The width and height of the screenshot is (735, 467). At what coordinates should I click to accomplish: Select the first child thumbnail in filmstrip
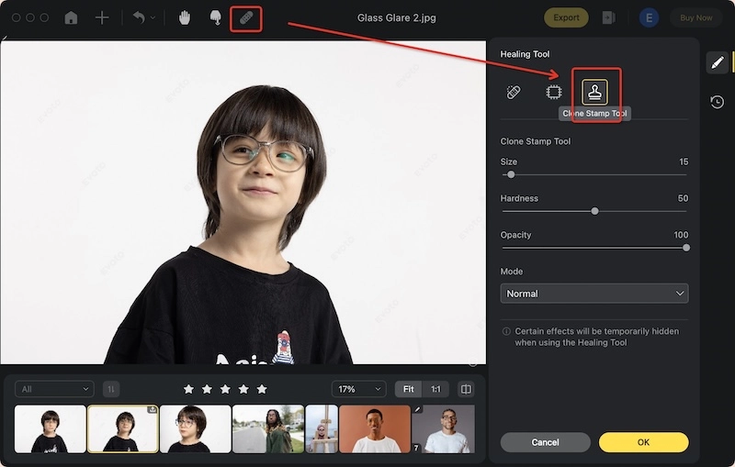tap(51, 429)
